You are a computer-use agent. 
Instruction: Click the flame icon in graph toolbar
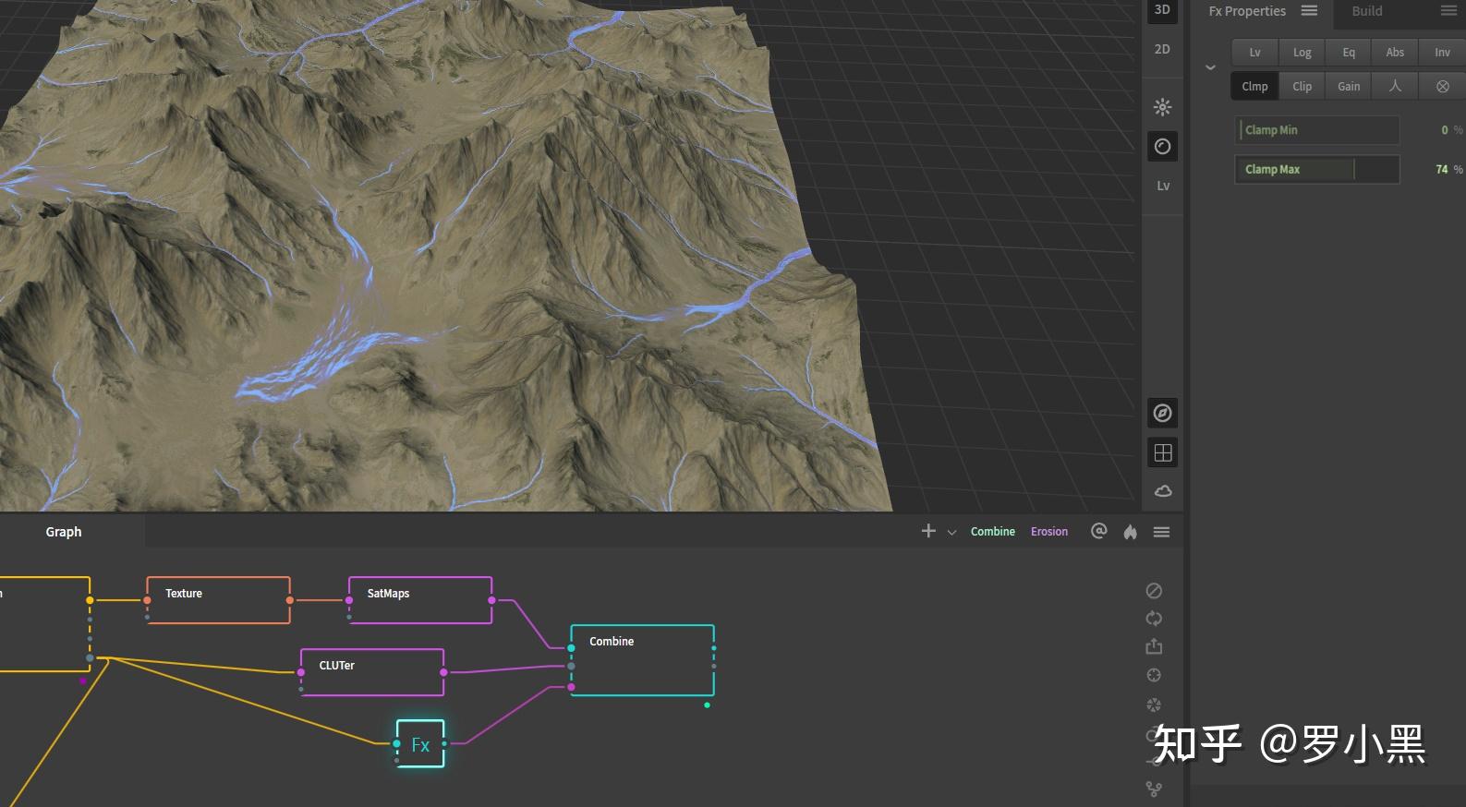point(1130,532)
